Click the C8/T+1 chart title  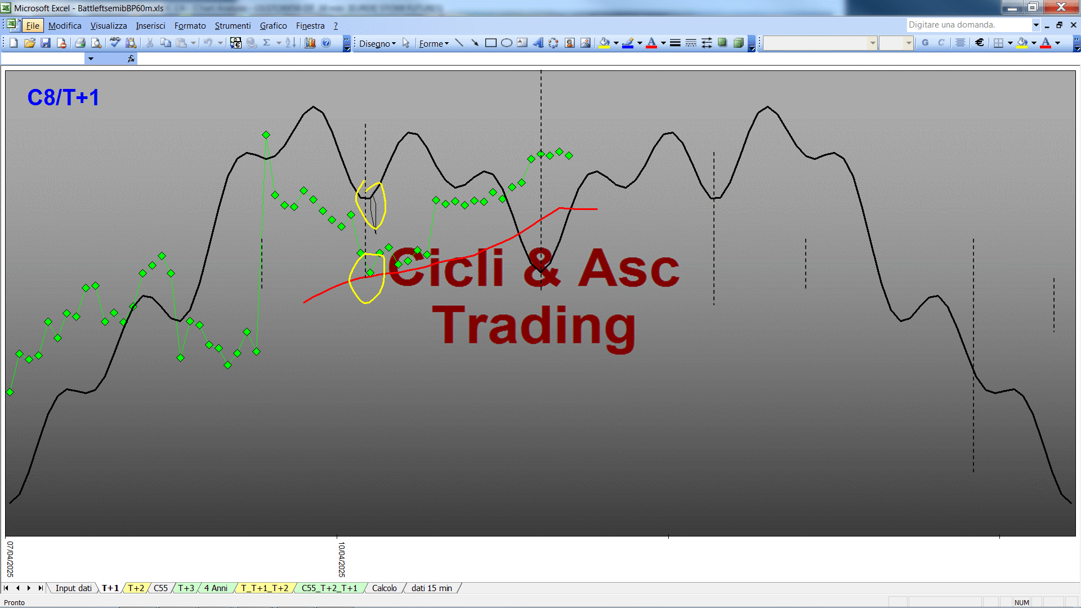tap(63, 97)
